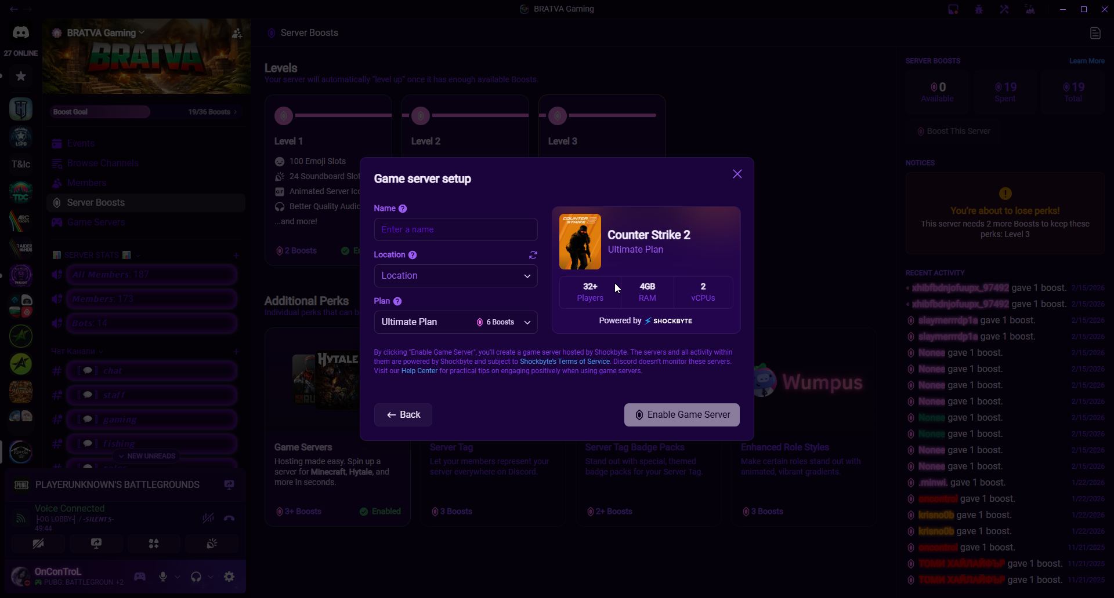Viewport: 1114px width, 598px height.
Task: Open the T&lc server in sidebar
Action: pos(21,164)
